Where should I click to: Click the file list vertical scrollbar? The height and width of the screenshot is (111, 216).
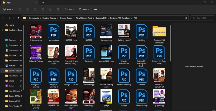tap(171, 43)
